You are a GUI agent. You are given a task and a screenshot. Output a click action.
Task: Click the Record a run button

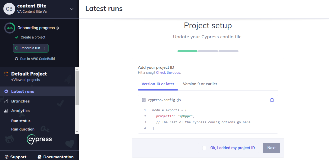click(x=31, y=48)
